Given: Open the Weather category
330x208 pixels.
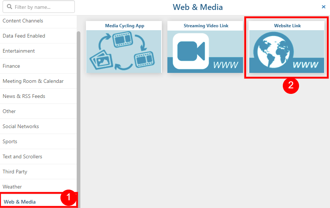Looking at the screenshot, I should pos(38,187).
